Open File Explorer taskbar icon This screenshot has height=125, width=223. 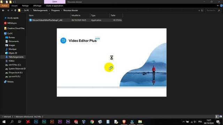coord(140,122)
